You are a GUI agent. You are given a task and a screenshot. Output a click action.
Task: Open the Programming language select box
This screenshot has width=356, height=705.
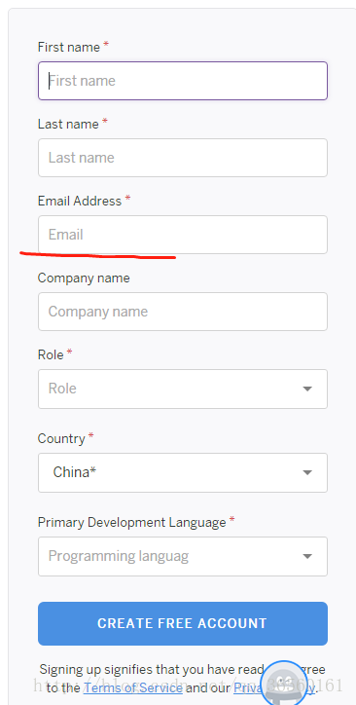183,556
